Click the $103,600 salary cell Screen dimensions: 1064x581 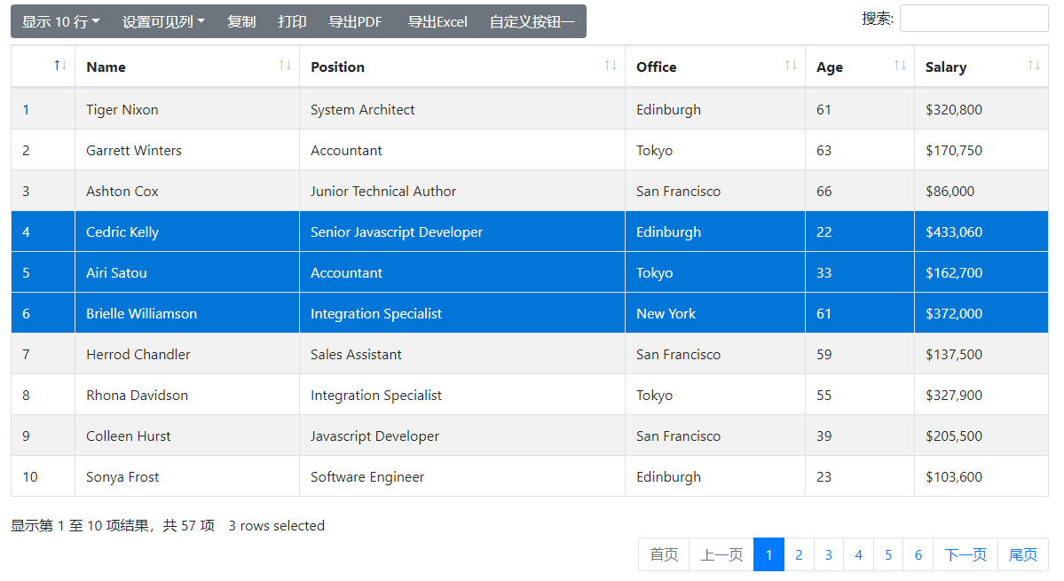(x=981, y=476)
